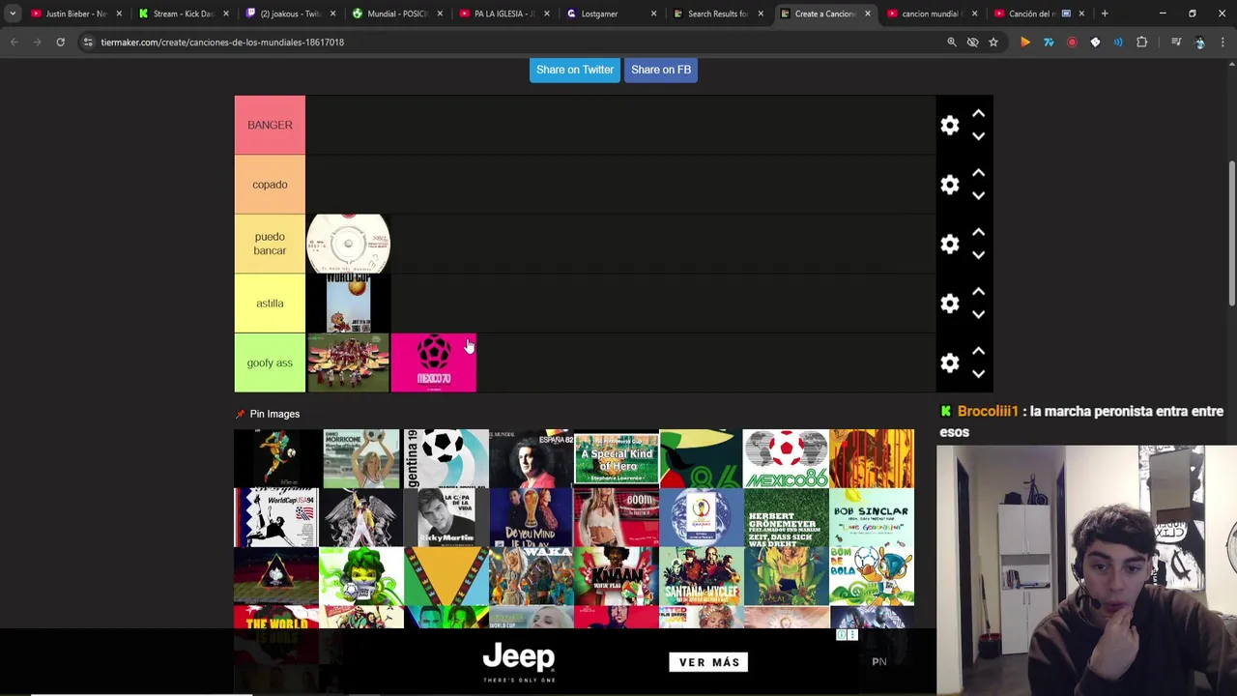Open settings gear for astilla tier

pos(950,304)
